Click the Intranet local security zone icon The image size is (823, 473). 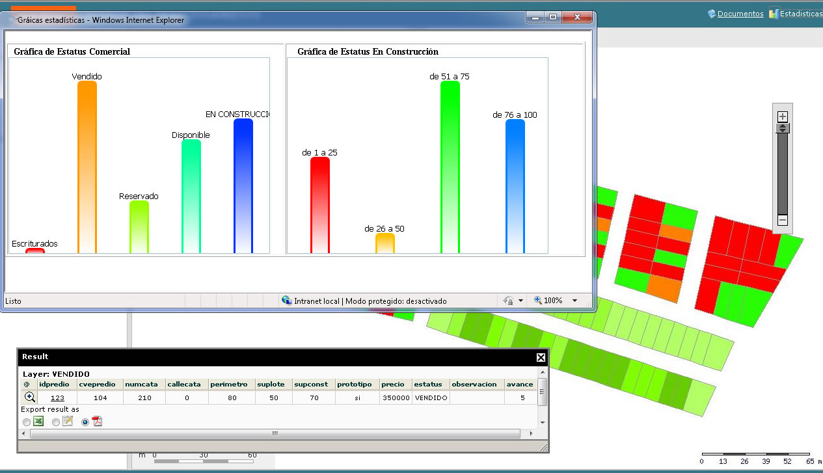click(x=286, y=301)
